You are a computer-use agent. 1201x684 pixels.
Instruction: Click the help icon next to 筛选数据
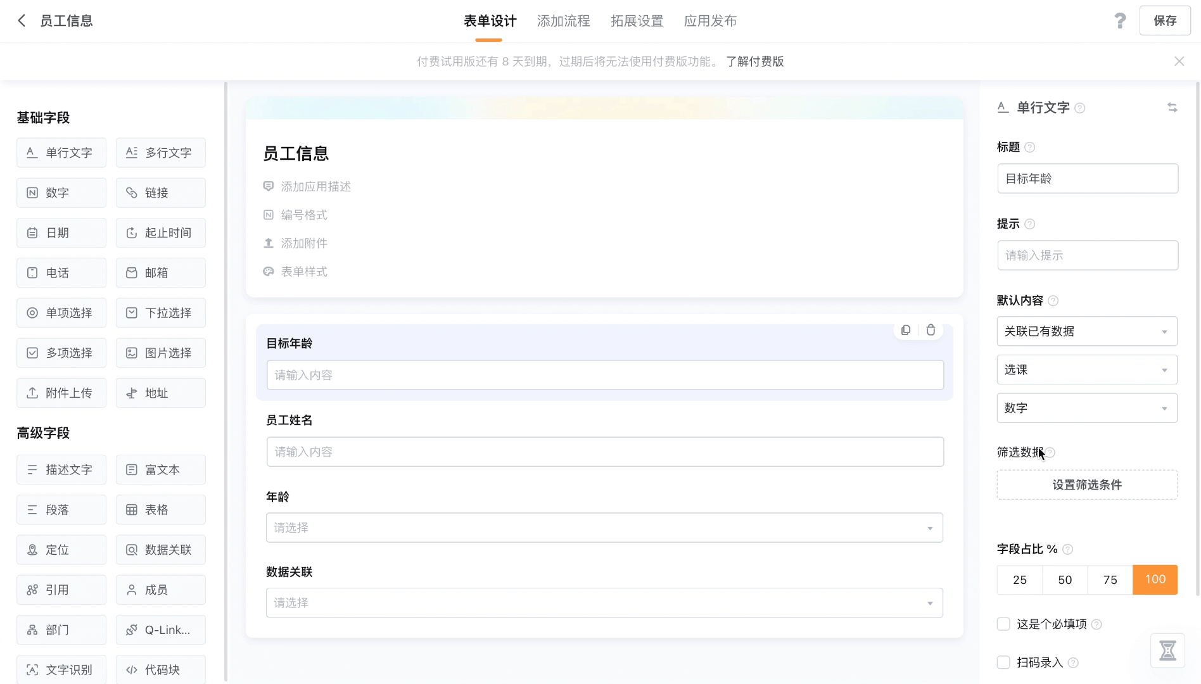click(1050, 452)
